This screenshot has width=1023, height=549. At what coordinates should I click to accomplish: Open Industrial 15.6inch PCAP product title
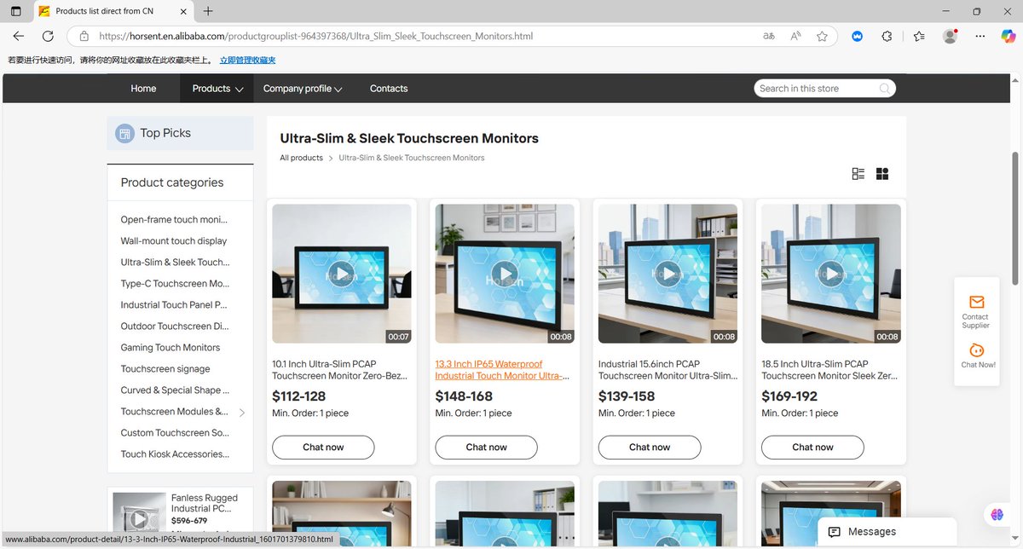pyautogui.click(x=666, y=370)
